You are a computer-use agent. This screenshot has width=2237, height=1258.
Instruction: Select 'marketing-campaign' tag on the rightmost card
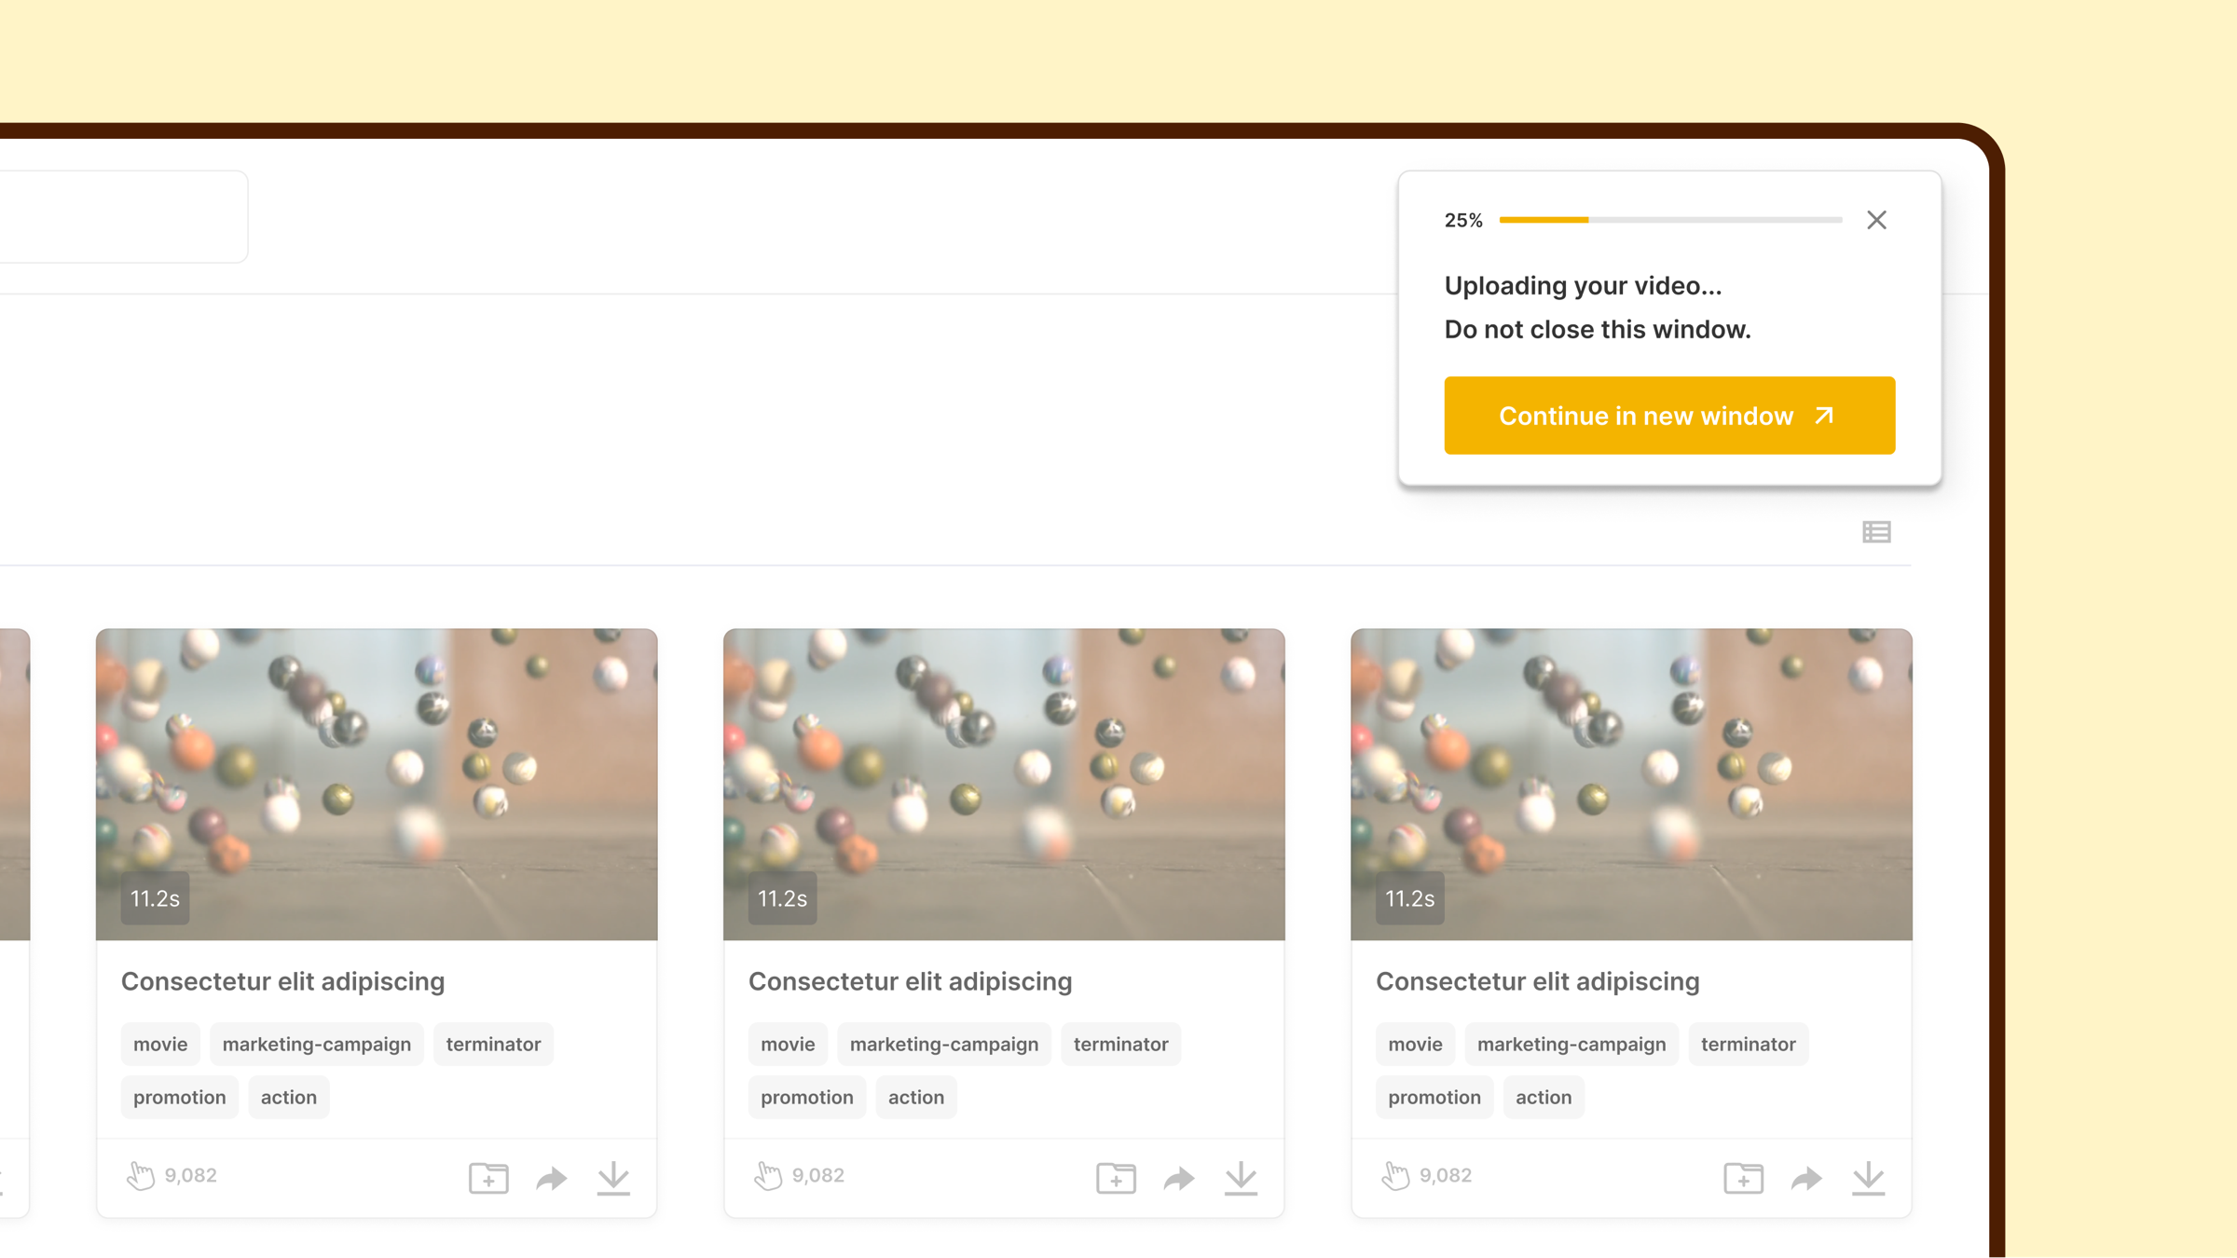pyautogui.click(x=1571, y=1044)
